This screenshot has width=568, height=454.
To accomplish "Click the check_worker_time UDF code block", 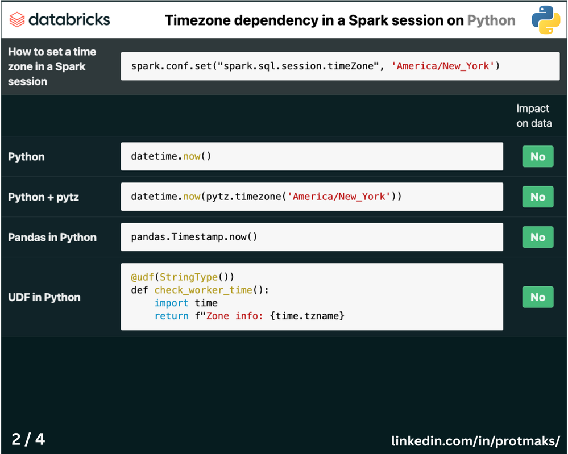I will point(312,297).
